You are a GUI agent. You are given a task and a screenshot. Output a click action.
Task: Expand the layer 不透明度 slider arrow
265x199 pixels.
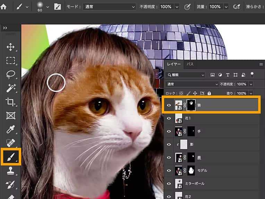click(251, 84)
